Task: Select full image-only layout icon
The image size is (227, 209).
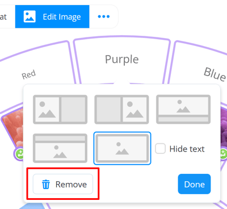Action: pos(122,148)
